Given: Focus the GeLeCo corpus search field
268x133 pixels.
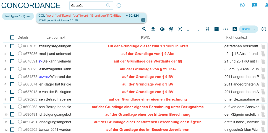Looking at the screenshot, I should (x=91, y=5).
